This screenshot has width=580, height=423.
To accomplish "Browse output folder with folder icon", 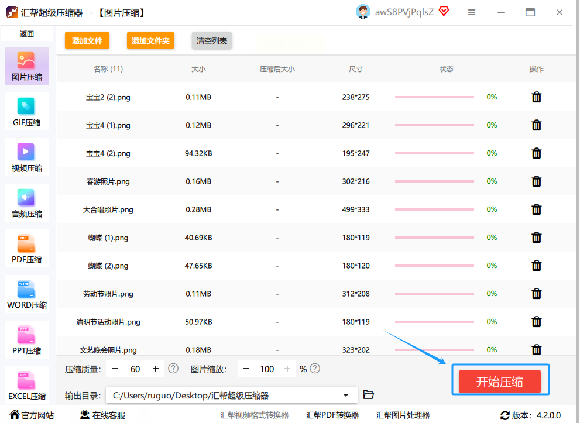I will pos(368,395).
